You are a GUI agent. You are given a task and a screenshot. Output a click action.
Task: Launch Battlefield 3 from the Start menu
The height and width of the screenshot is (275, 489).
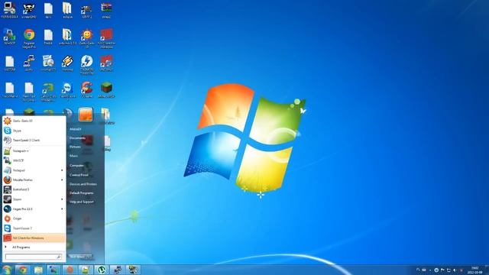click(x=34, y=189)
